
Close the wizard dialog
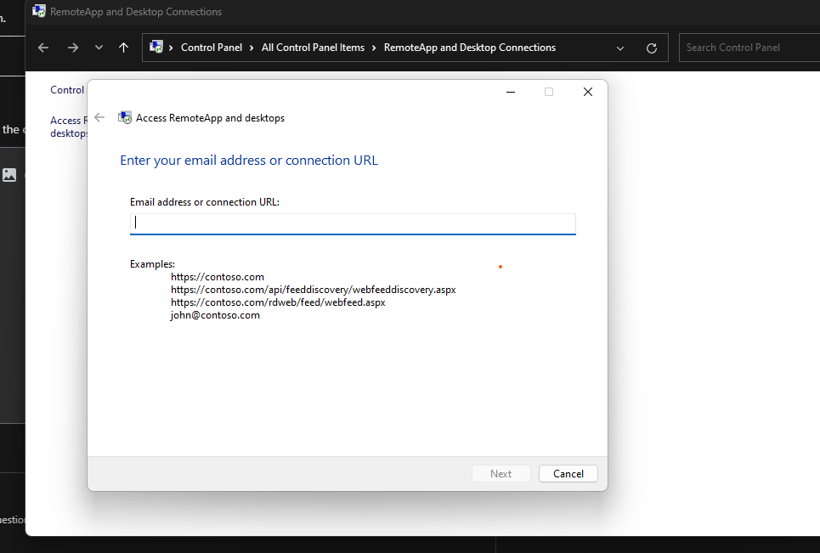point(588,92)
